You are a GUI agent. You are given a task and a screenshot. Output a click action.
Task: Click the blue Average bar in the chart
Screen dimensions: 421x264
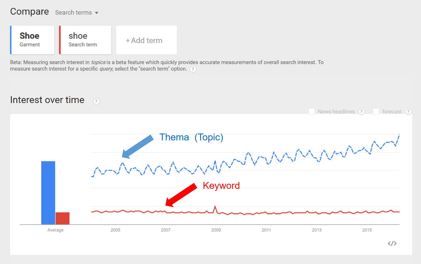[x=48, y=192]
